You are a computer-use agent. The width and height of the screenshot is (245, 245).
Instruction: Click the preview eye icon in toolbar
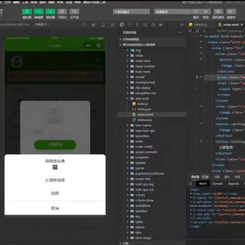[206, 12]
